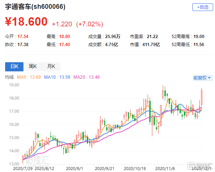Select the 2020/9/21 date axis label

click(x=104, y=169)
